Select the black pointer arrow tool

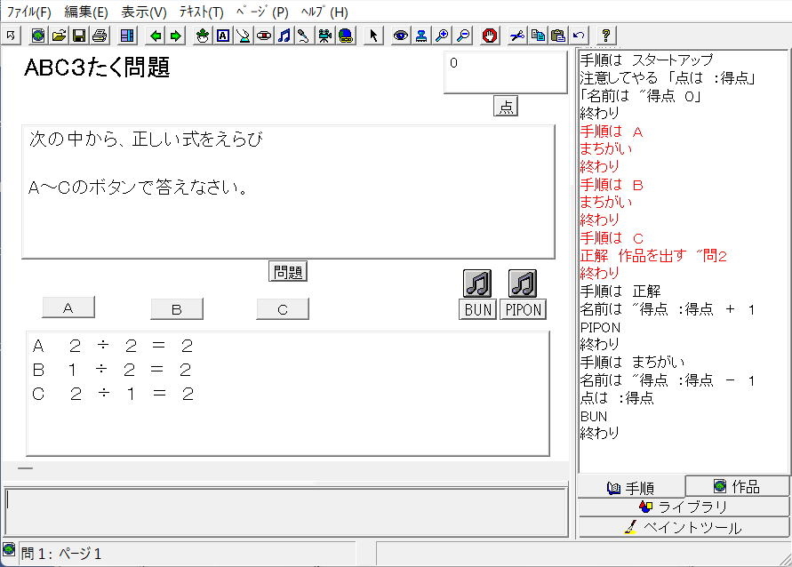point(372,36)
